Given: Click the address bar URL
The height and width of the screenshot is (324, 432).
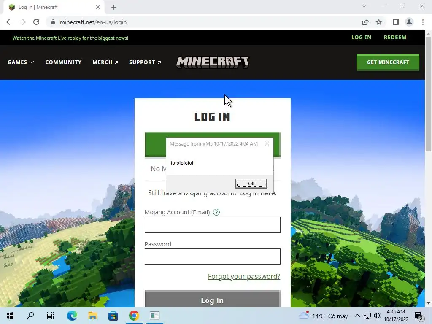Looking at the screenshot, I should 93,22.
